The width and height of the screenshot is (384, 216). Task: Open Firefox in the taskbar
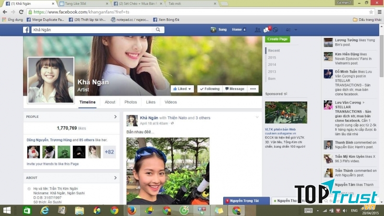(x=132, y=210)
